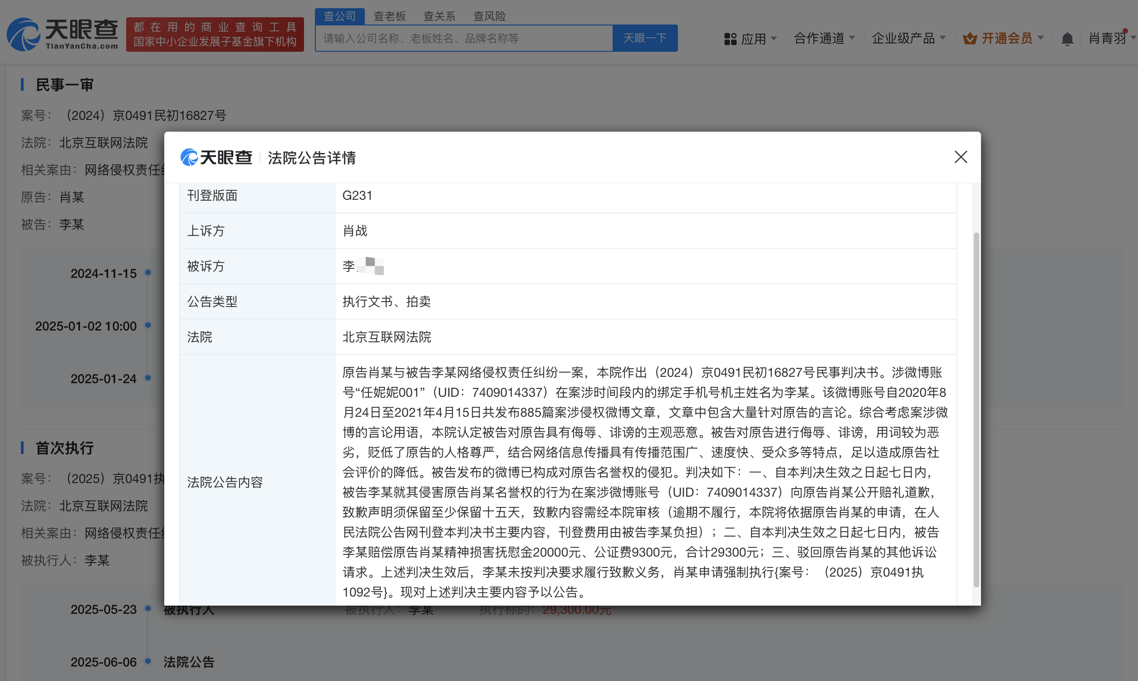Open the 开通会员 dropdown arrow

pos(1041,38)
